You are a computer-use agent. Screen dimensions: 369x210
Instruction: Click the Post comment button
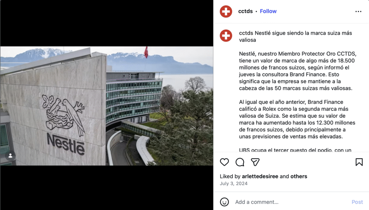(x=357, y=202)
